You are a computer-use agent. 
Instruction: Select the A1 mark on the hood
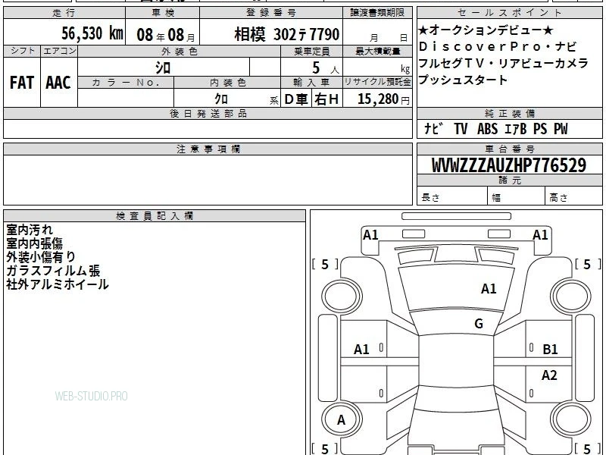click(x=489, y=289)
